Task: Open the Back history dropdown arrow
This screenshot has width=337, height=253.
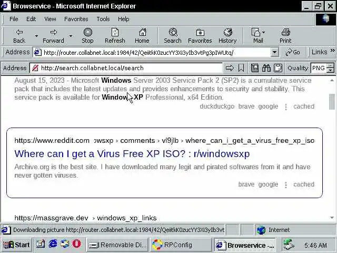Action: [x=36, y=36]
